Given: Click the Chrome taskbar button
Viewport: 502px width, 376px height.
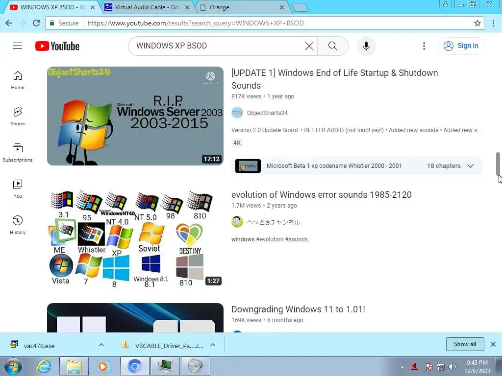Looking at the screenshot, I should tap(135, 366).
